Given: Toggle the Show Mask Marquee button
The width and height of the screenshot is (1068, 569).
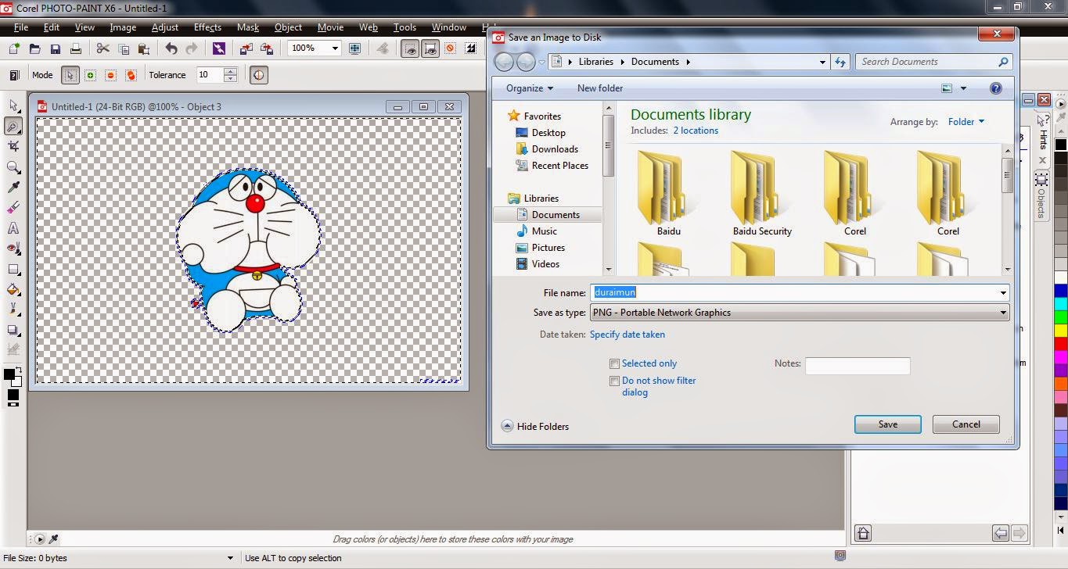Looking at the screenshot, I should [x=410, y=48].
